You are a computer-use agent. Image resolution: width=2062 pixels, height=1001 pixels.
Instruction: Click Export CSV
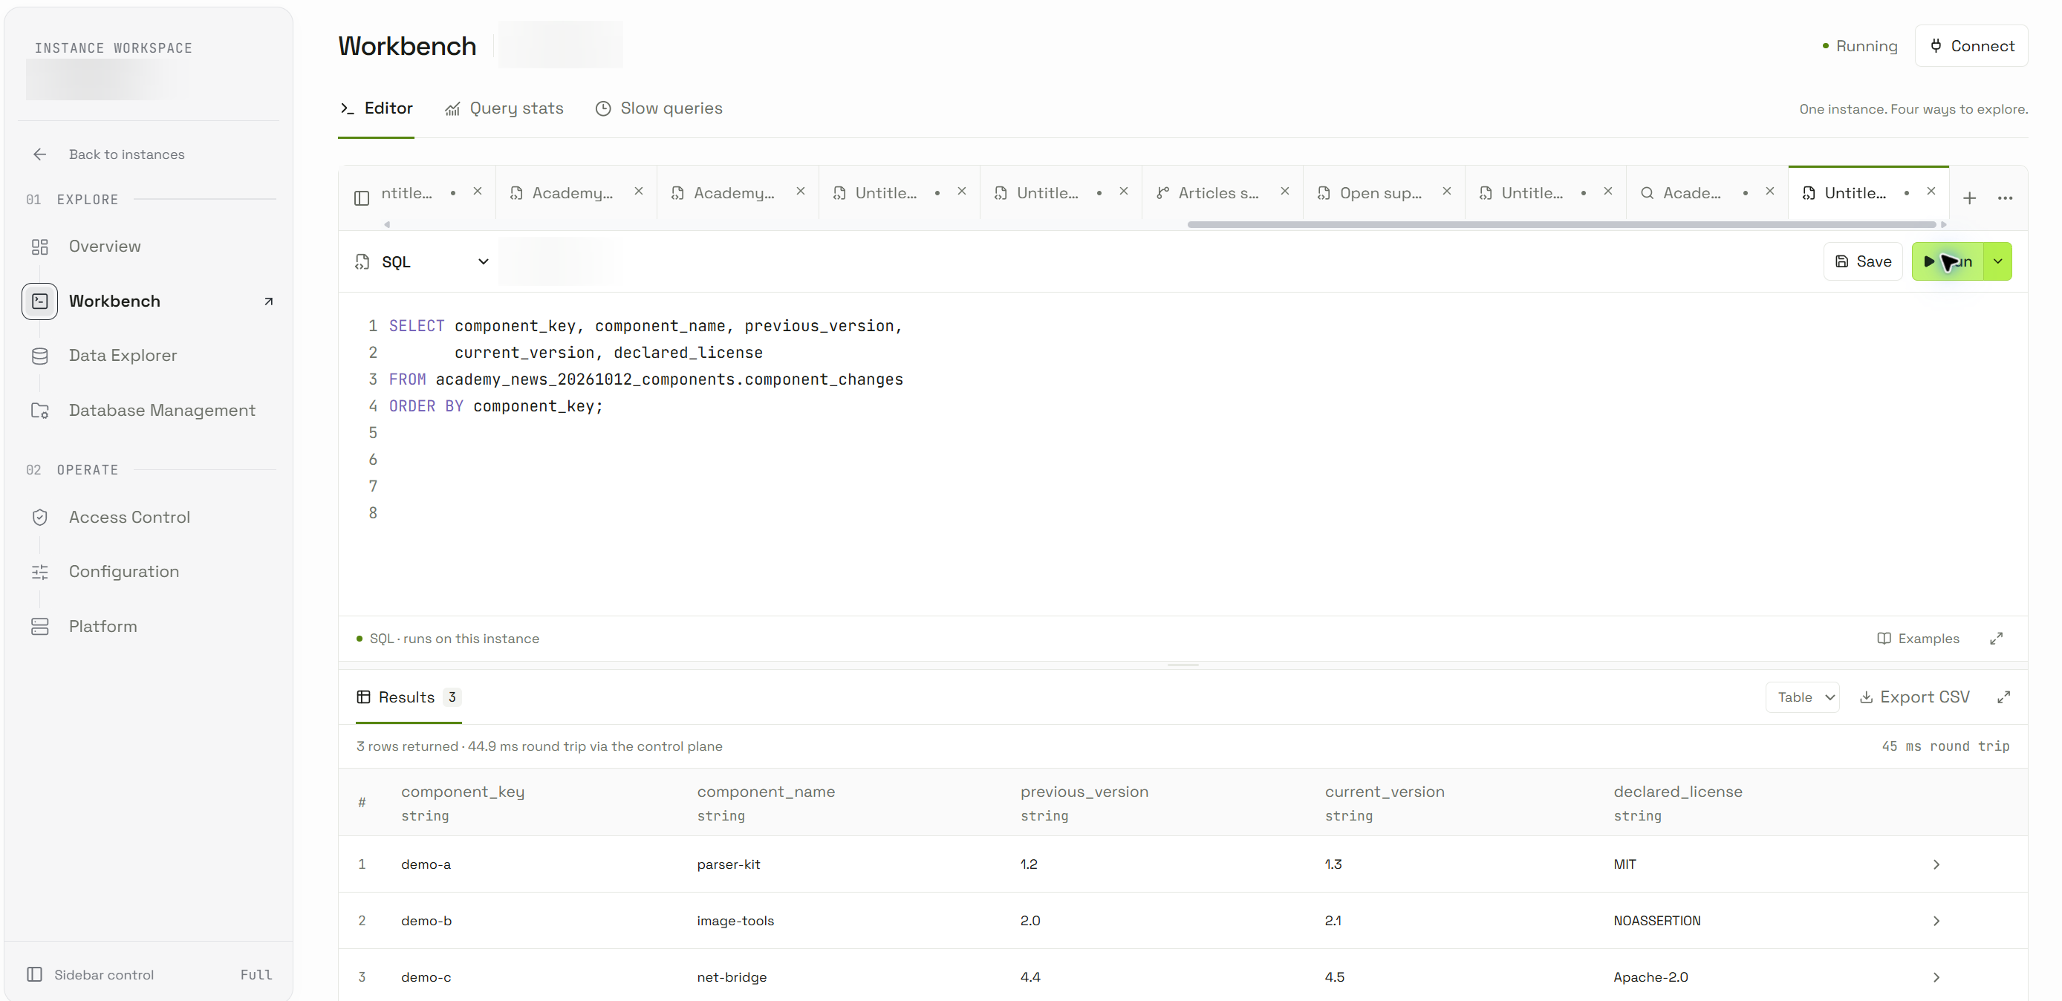point(1914,697)
